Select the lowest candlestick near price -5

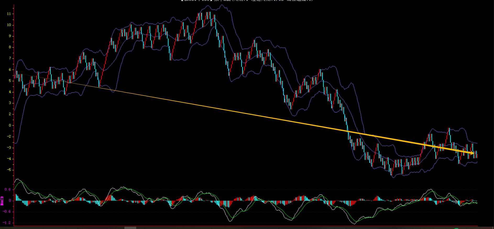click(392, 172)
